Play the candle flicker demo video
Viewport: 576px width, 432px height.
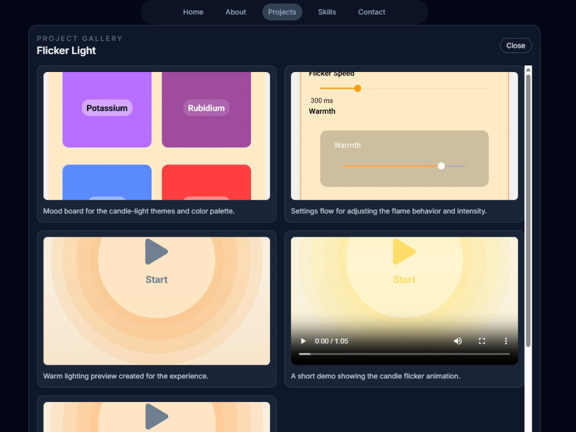point(303,341)
